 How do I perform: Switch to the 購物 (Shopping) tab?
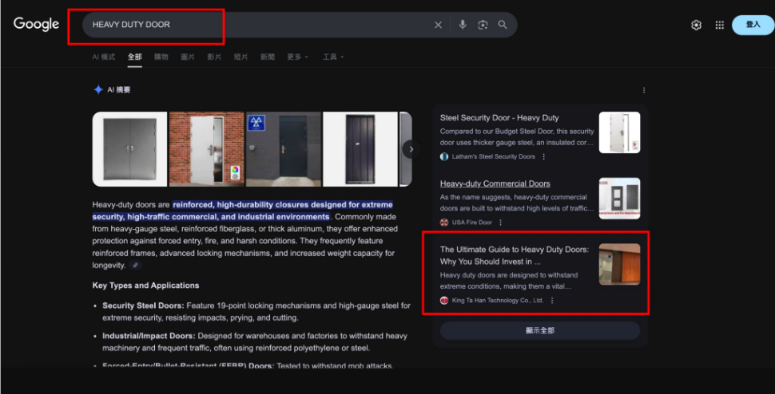161,57
